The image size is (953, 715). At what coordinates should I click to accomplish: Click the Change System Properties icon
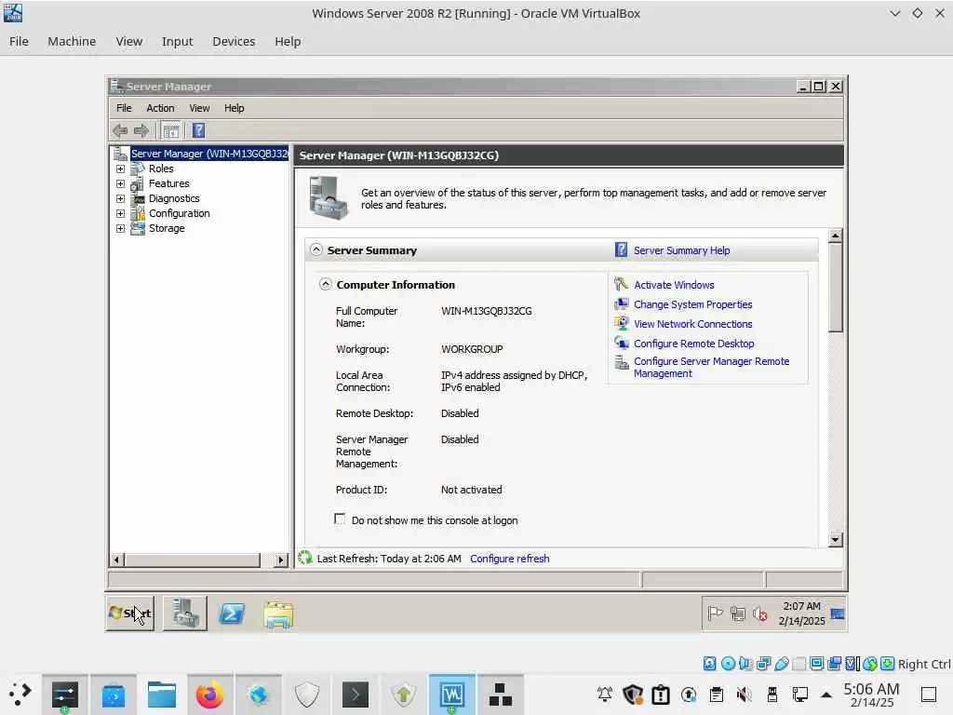pyautogui.click(x=621, y=304)
